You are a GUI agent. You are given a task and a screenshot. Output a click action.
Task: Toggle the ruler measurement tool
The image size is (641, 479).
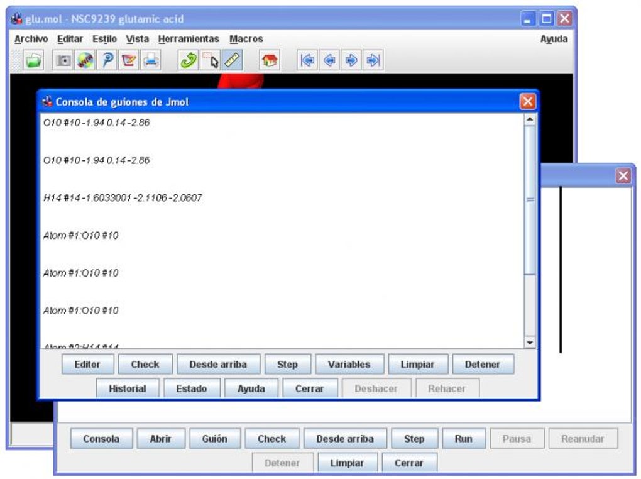click(232, 60)
